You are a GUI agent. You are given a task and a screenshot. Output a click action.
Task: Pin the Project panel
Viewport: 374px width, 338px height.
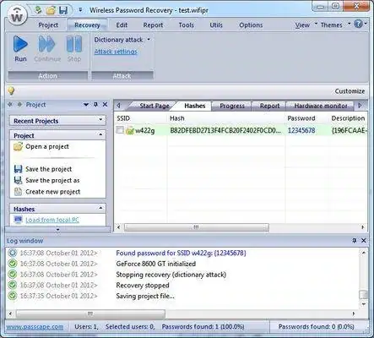[x=95, y=105]
